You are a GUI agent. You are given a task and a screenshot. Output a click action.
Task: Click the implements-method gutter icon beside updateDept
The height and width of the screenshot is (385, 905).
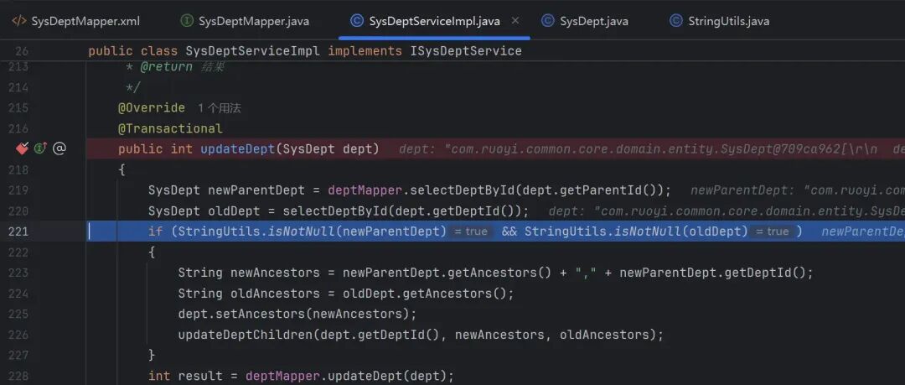40,148
